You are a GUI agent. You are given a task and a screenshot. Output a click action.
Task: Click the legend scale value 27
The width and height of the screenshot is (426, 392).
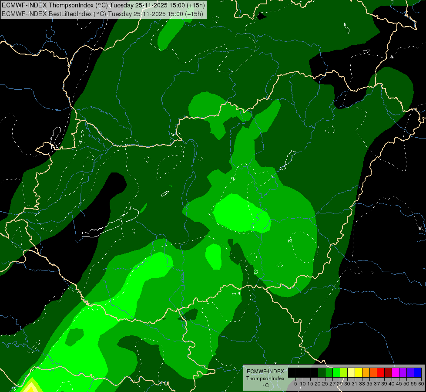[x=333, y=384]
